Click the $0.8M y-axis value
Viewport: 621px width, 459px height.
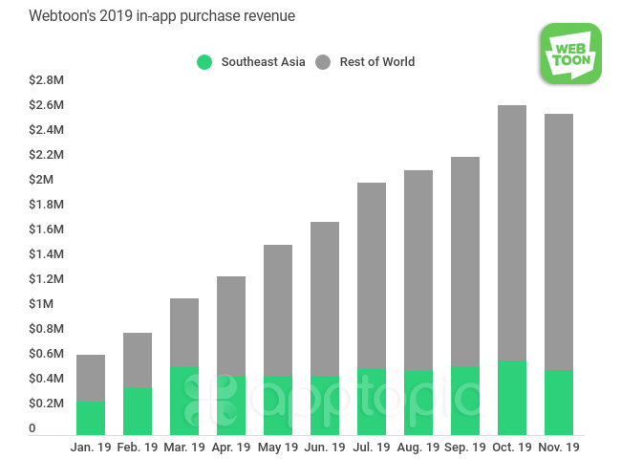pyautogui.click(x=47, y=329)
